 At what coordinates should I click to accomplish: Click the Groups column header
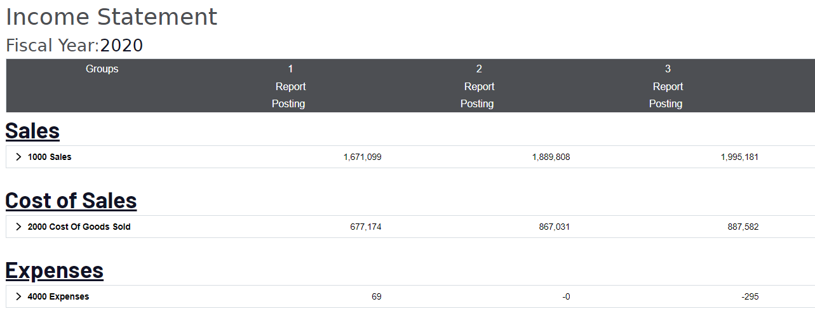tap(102, 69)
